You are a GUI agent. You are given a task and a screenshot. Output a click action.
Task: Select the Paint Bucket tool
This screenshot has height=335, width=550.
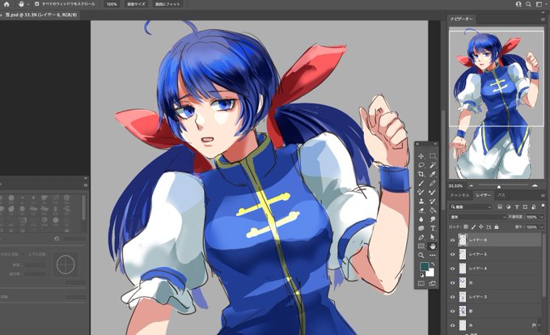click(433, 210)
